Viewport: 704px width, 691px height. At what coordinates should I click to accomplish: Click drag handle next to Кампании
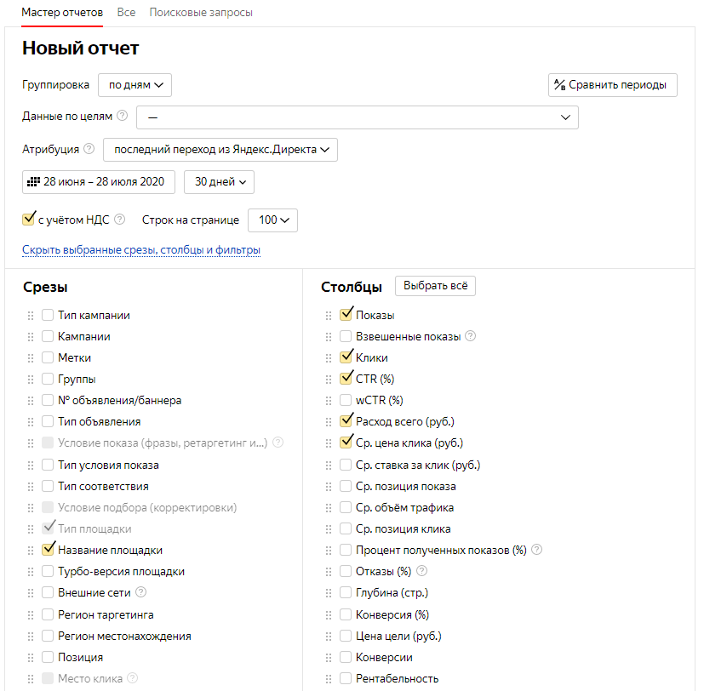pos(31,336)
